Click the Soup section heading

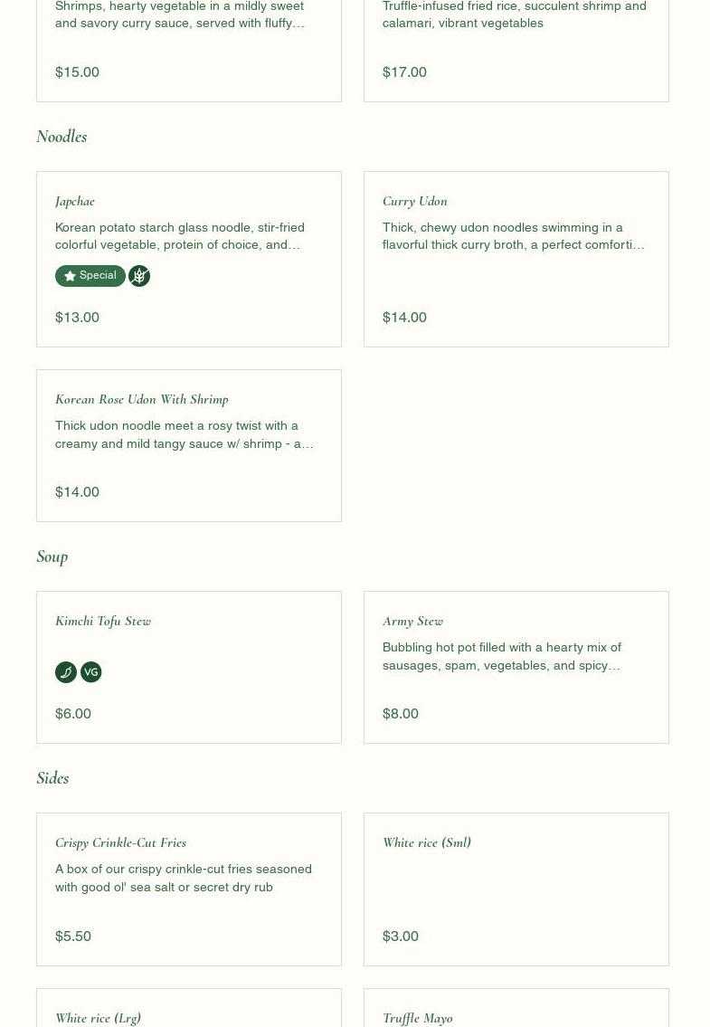click(52, 556)
